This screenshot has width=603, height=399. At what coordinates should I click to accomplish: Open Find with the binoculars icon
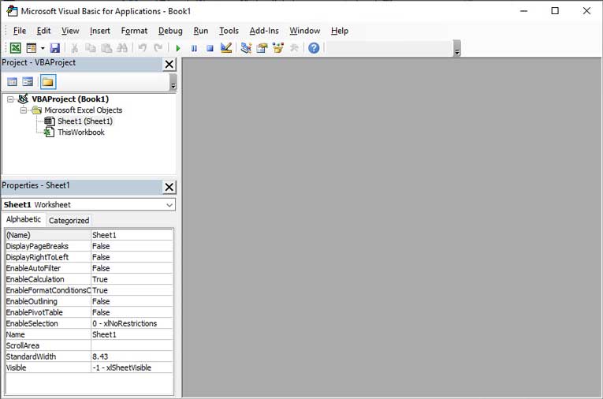click(x=122, y=48)
